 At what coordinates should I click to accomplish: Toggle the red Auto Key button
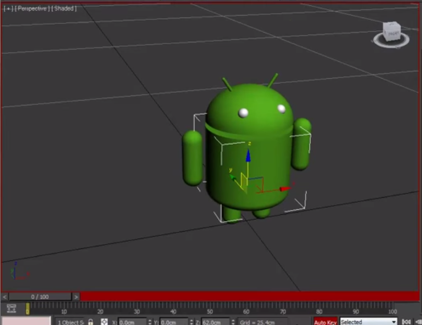click(x=325, y=322)
